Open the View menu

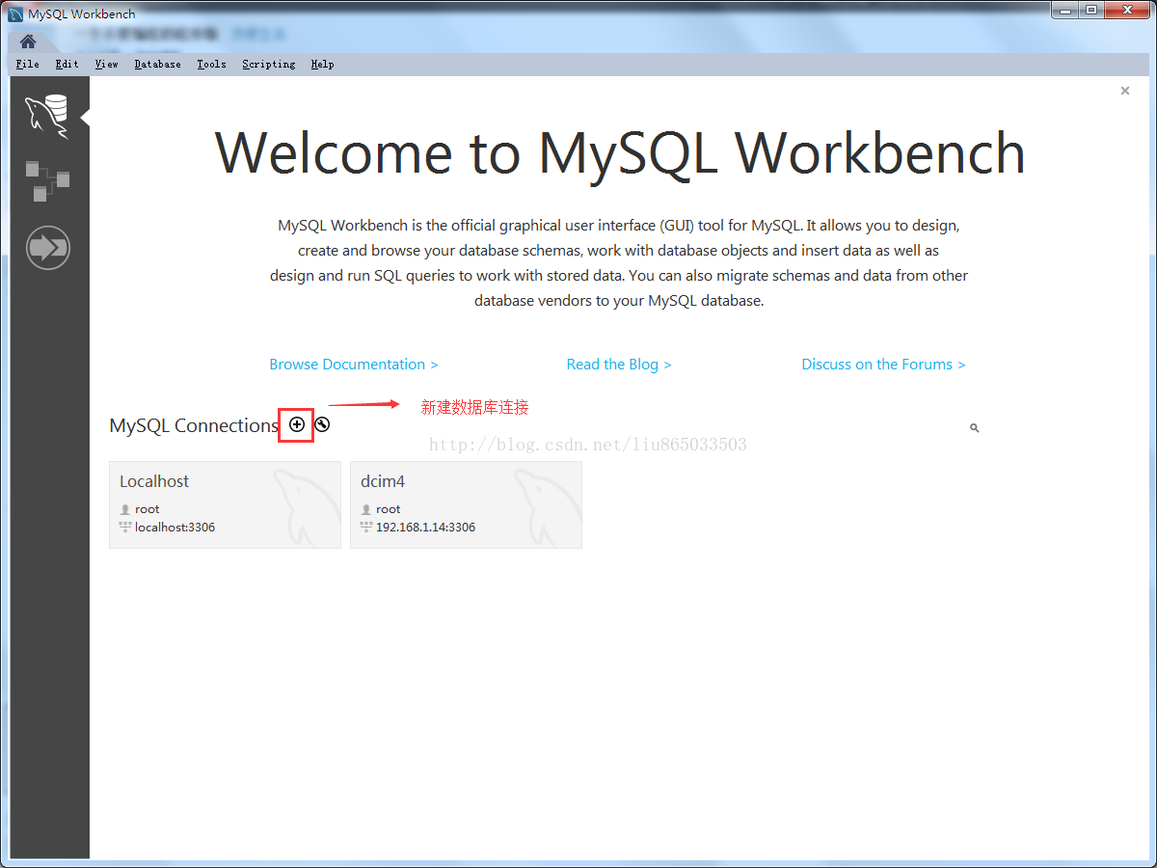pyautogui.click(x=106, y=64)
